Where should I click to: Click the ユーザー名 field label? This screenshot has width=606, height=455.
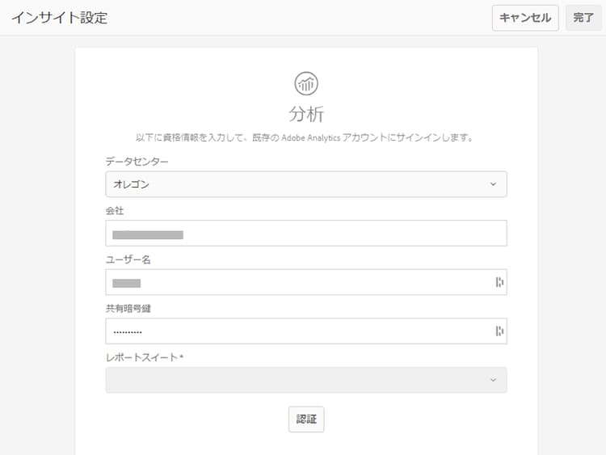click(128, 259)
